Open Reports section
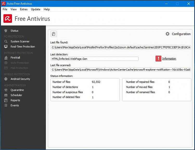 (15, 100)
